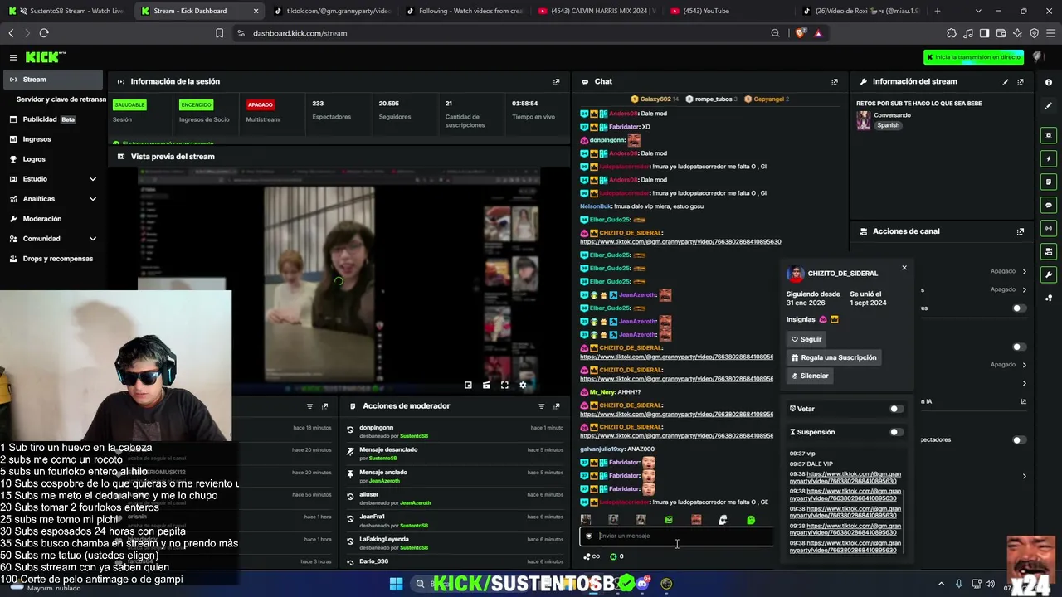The height and width of the screenshot is (597, 1062).
Task: Switch to the Following TikTok browser tab
Action: coord(463,11)
